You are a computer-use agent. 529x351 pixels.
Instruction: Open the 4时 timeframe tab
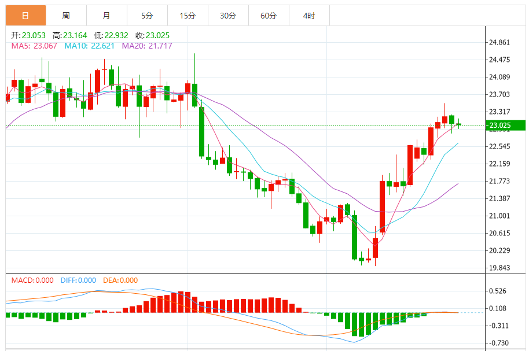tap(309, 16)
